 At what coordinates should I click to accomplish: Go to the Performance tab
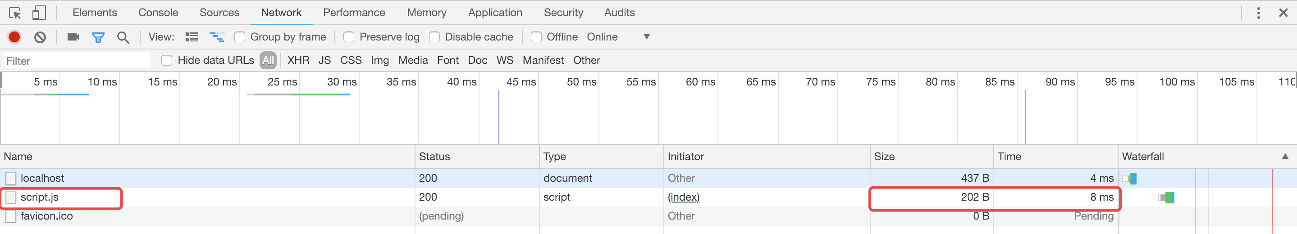(354, 13)
